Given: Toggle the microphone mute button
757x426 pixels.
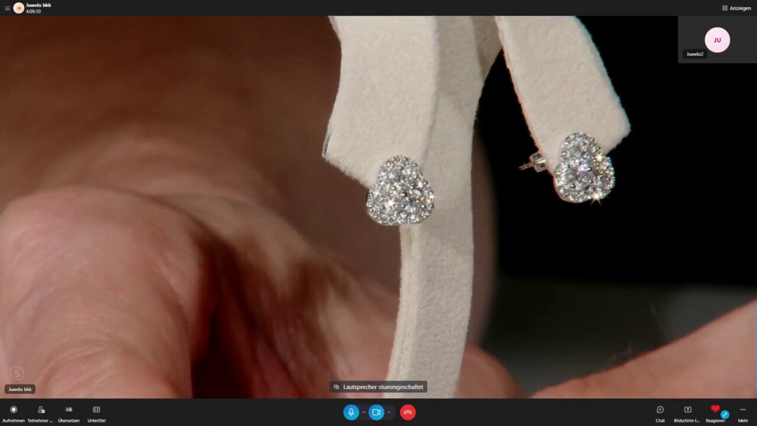Looking at the screenshot, I should (351, 412).
